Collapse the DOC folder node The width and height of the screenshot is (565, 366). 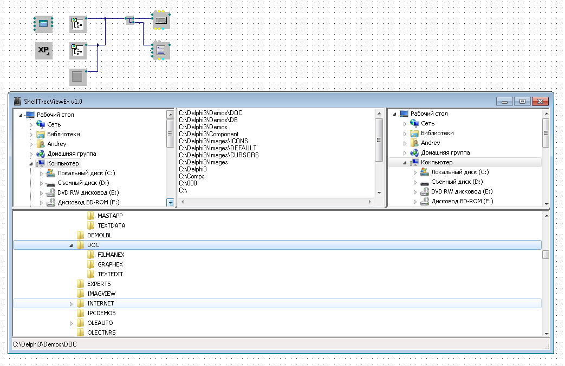coord(72,245)
